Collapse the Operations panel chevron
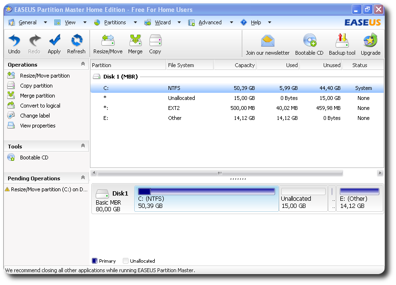The width and height of the screenshot is (396, 285). coord(83,64)
